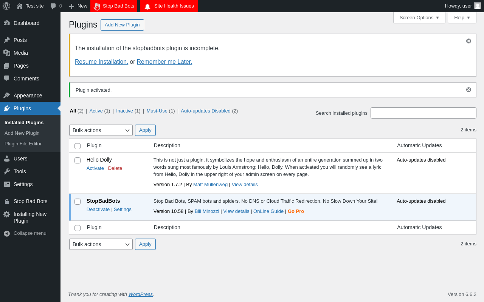Screen dimensions: 484x302
Task: Click the Installing New Plugin gear icon
Action: pos(7,214)
